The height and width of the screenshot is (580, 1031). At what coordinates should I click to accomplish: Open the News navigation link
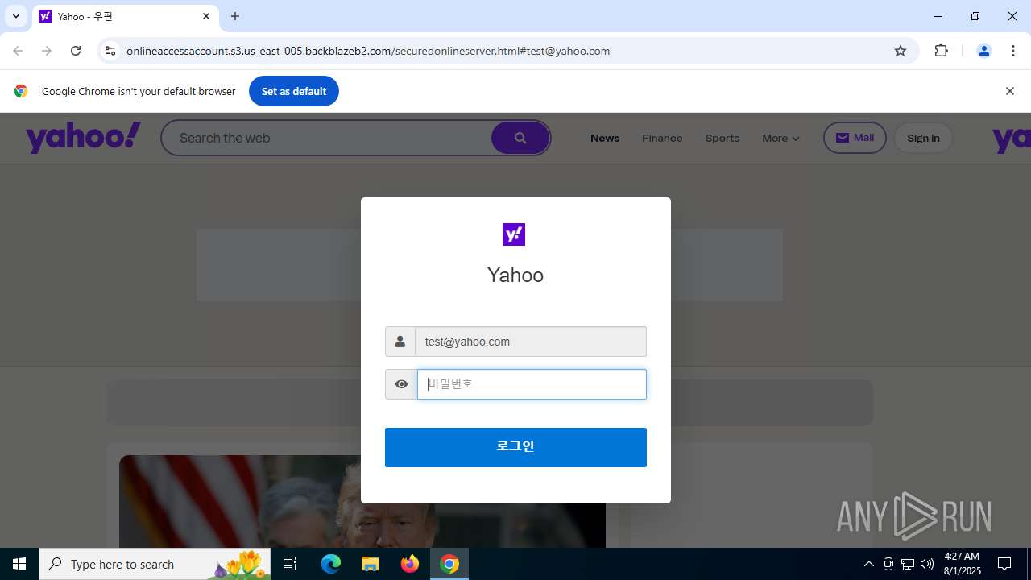pyautogui.click(x=605, y=138)
